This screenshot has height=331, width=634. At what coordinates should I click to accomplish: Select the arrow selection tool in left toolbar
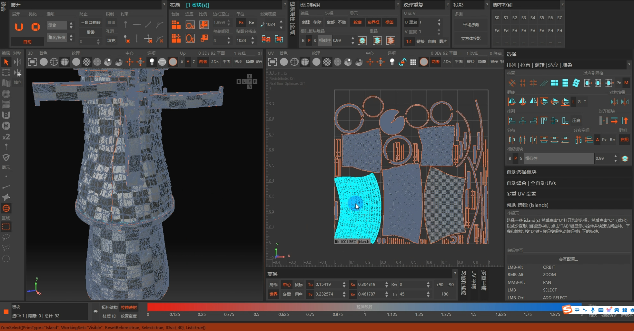point(6,62)
